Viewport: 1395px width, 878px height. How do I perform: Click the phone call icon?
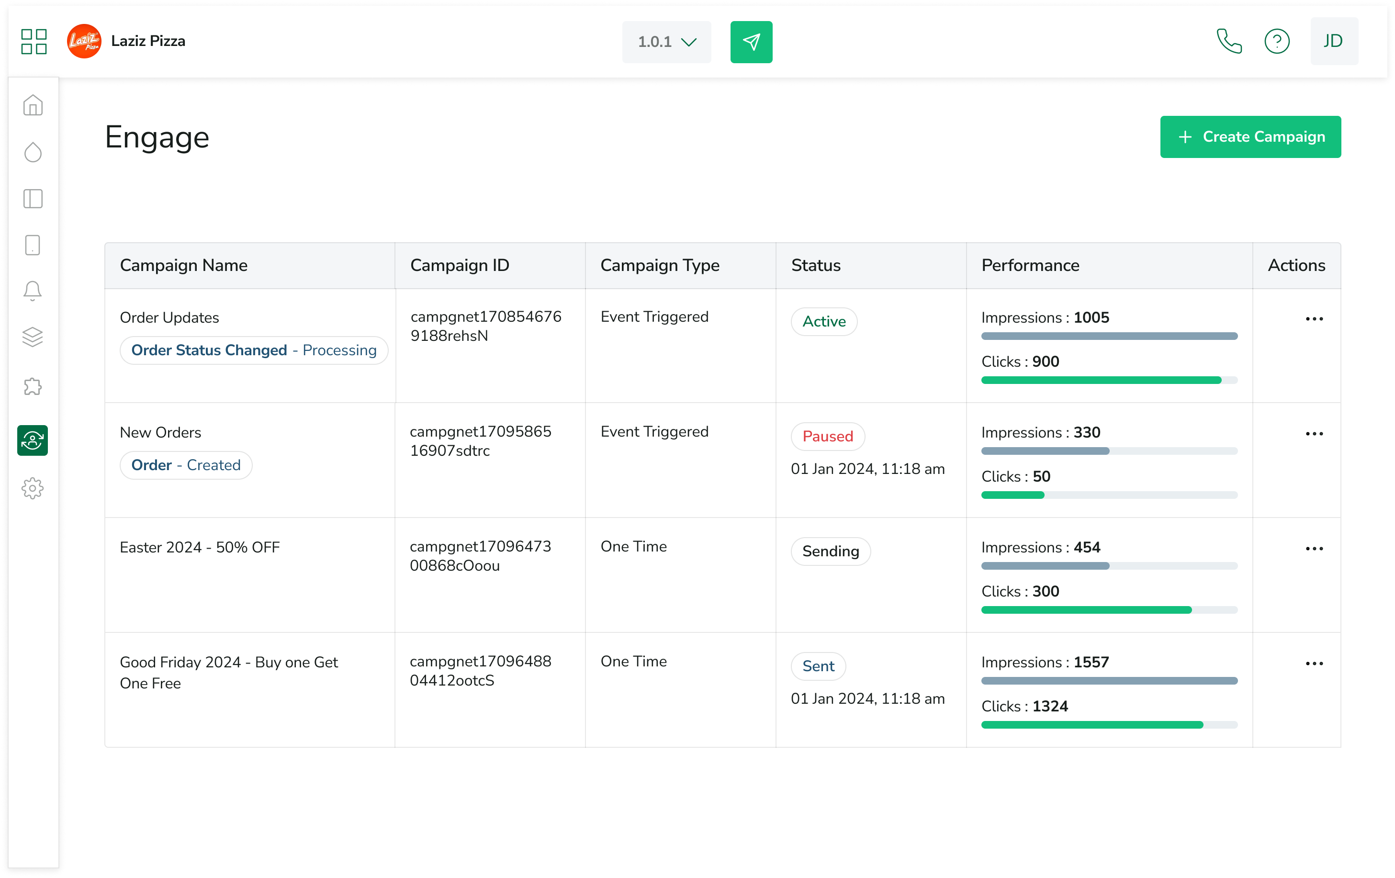tap(1229, 41)
